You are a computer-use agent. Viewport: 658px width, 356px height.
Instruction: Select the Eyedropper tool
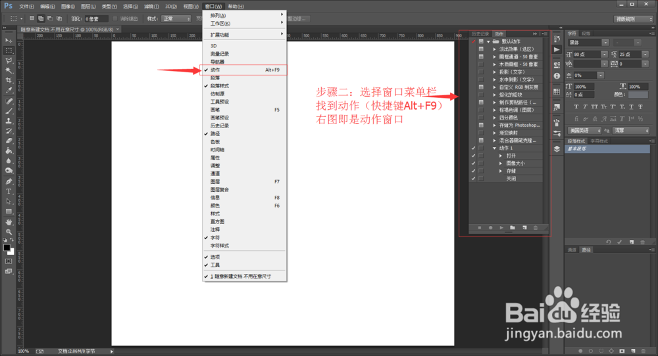pos(9,91)
